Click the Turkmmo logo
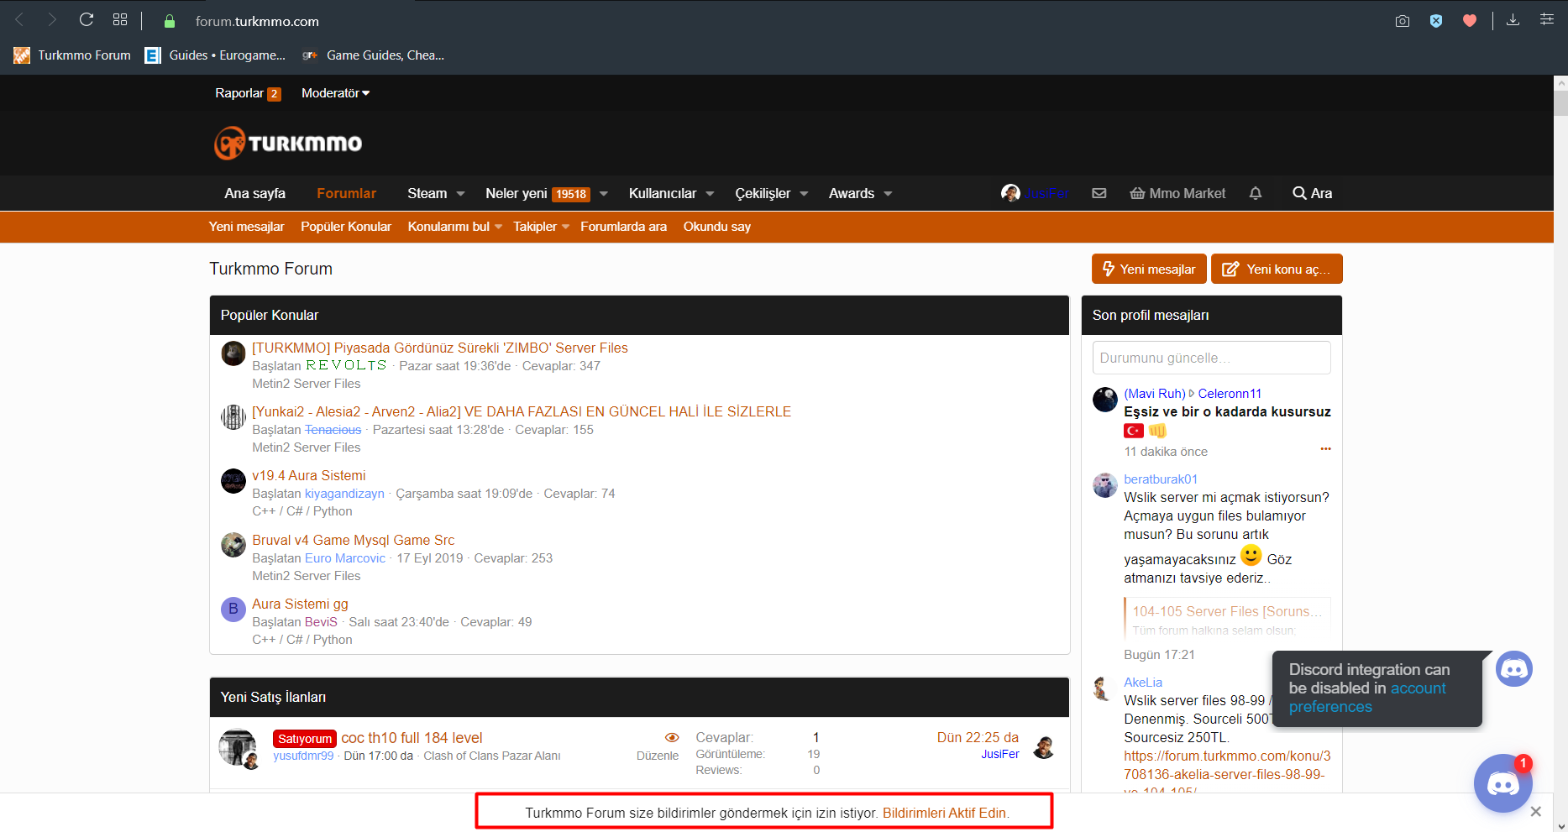This screenshot has height=832, width=1568. pyautogui.click(x=288, y=144)
